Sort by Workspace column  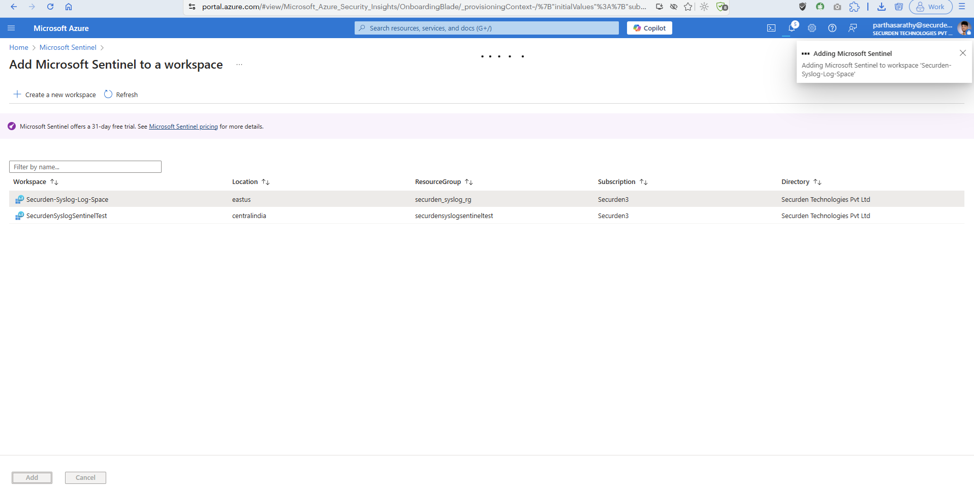[x=36, y=182]
